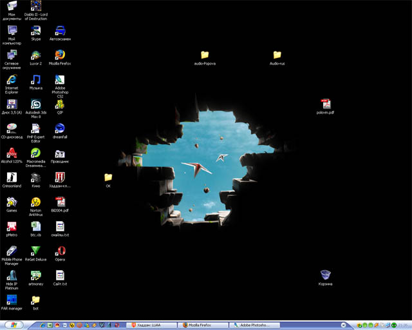Click the Diablo II Lord of Destruction icon

[x=36, y=6]
